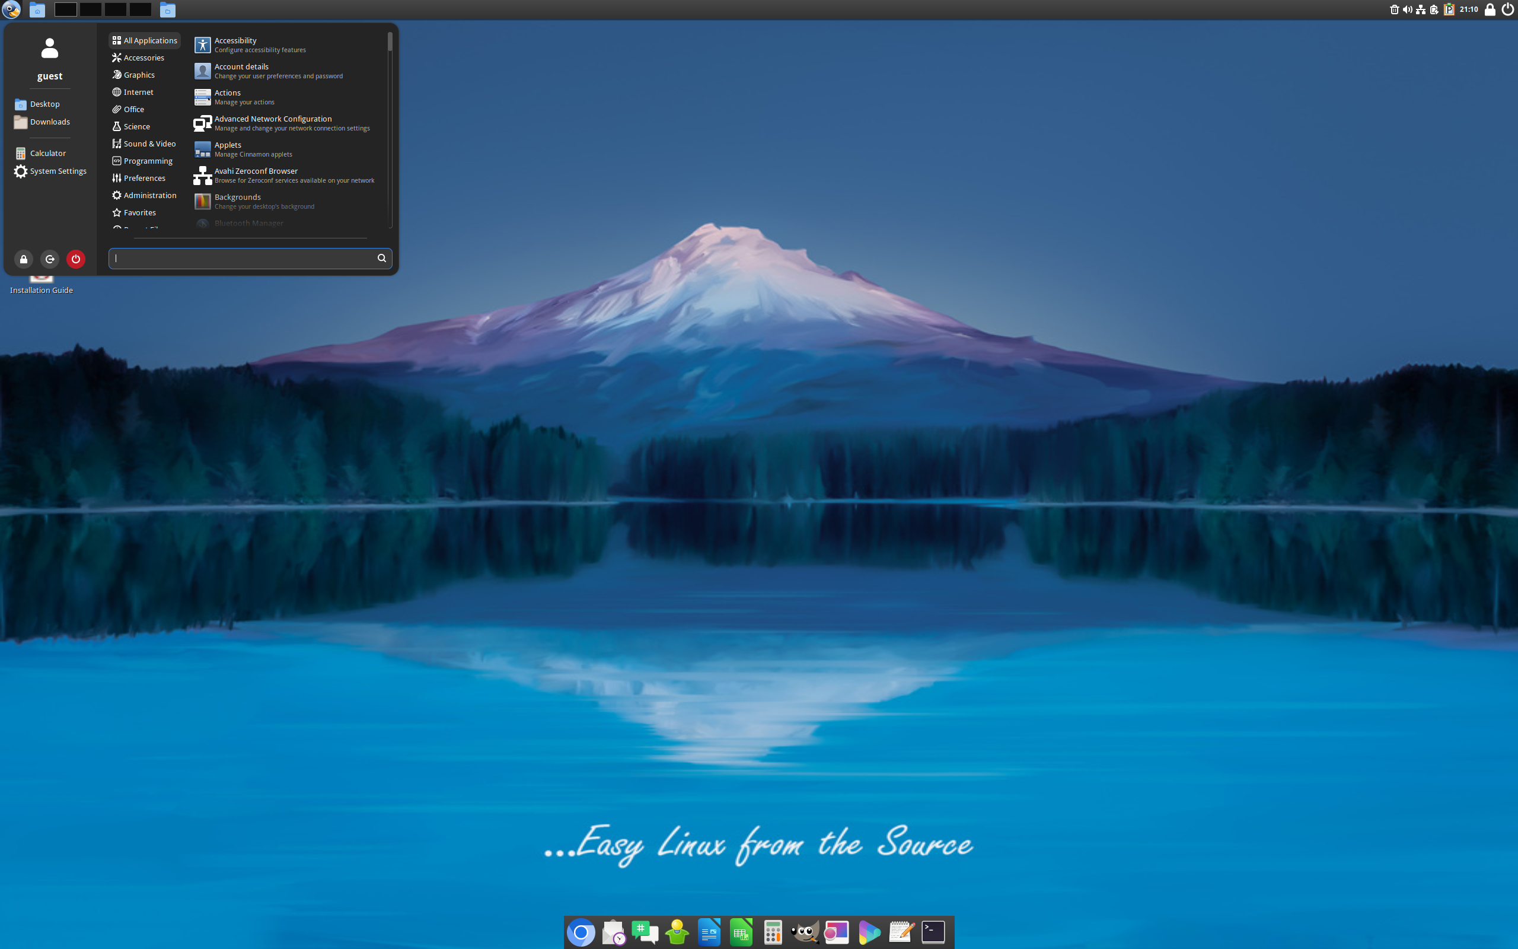Open the clipboard manager tray icon
This screenshot has width=1518, height=949.
(x=1449, y=9)
